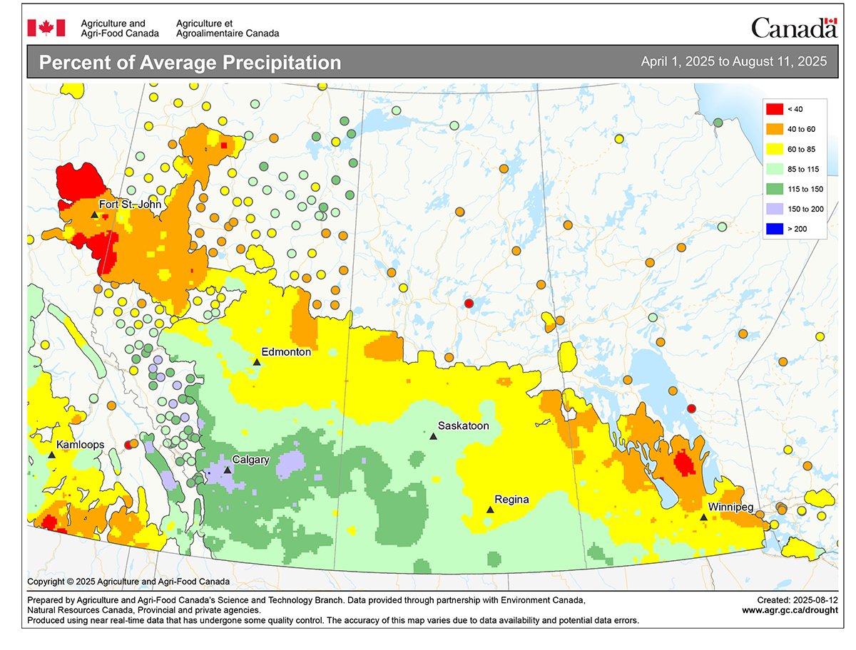The height and width of the screenshot is (650, 856).
Task: Click the Edmonton city triangle marker
Action: 257,362
